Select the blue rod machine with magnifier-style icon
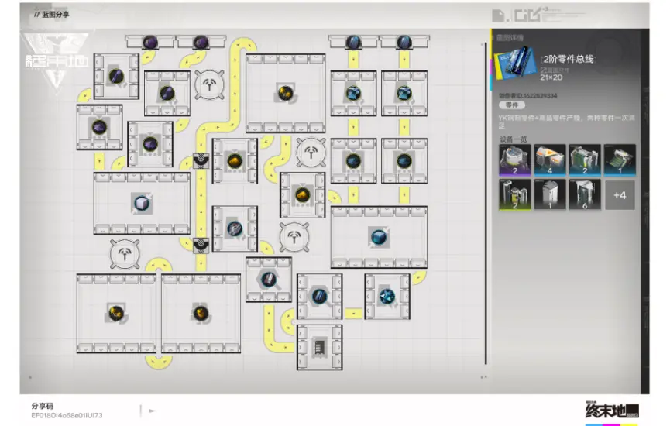This screenshot has height=426, width=670. (269, 280)
